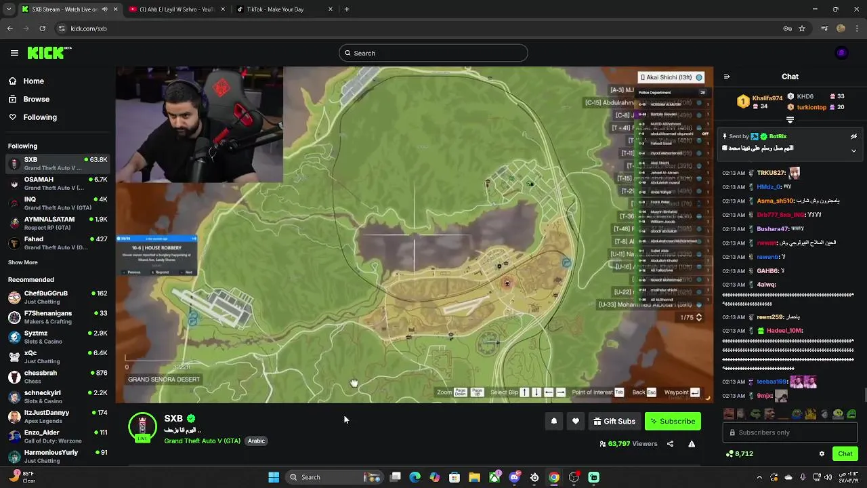Open the weather widget showing 85°F
Screen dimensions: 867x488
coord(22,477)
